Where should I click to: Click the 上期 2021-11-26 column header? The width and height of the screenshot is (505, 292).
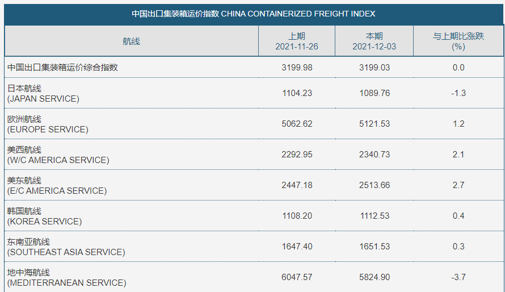tap(297, 41)
